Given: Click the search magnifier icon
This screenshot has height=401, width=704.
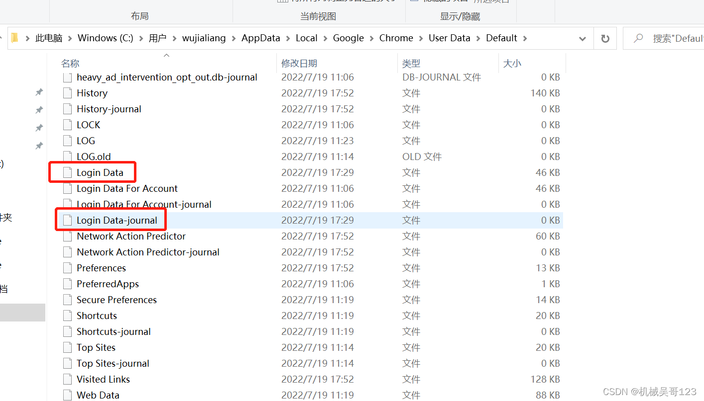Looking at the screenshot, I should (638, 38).
